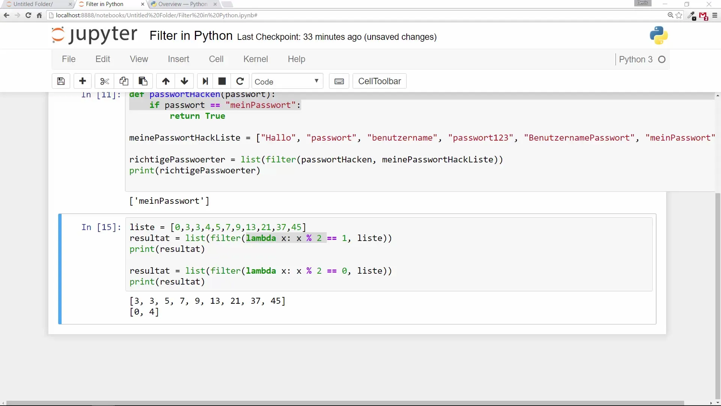Interrupt kernel with stop icon
Screen dimensions: 721x406
tap(222, 81)
